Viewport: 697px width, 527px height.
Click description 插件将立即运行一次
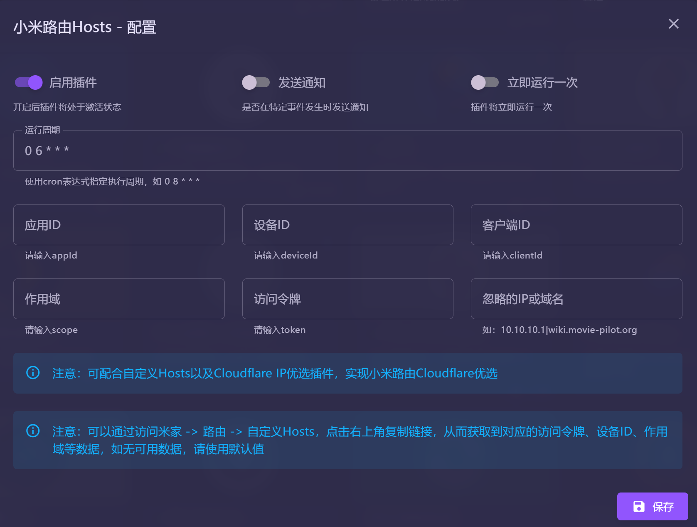[511, 107]
